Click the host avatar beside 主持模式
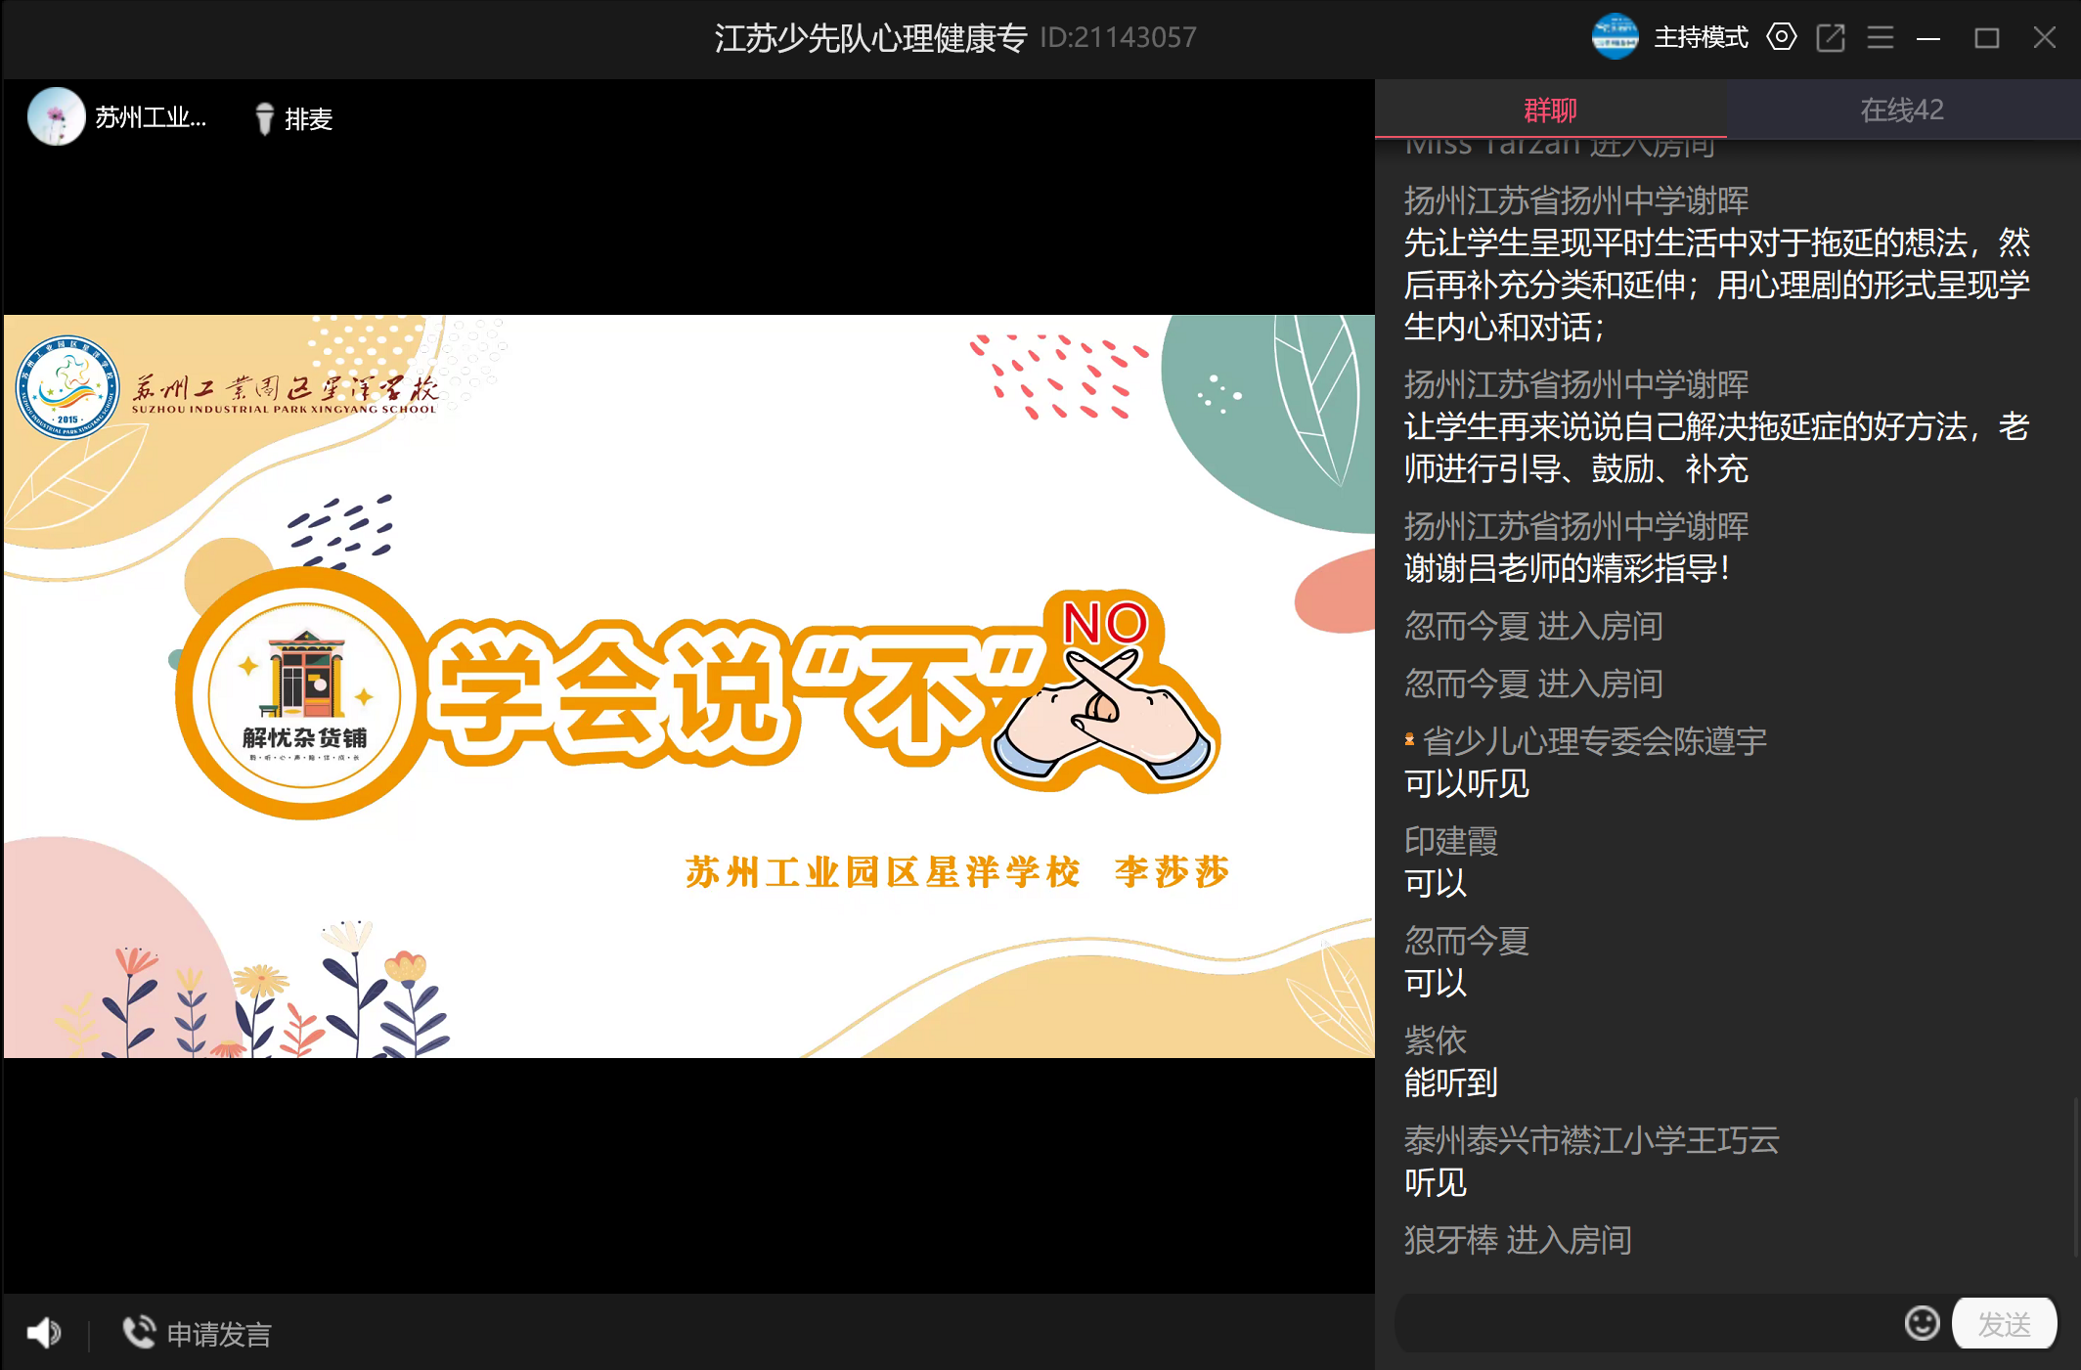This screenshot has height=1370, width=2081. coord(1615,37)
